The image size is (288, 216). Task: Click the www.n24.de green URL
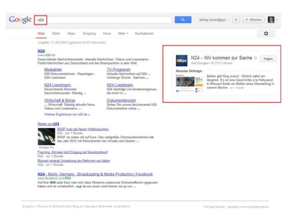click(x=46, y=55)
